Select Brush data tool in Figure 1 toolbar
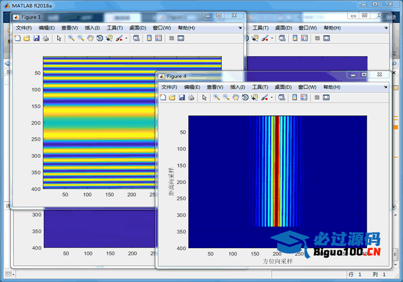The image size is (403, 282). [119, 38]
